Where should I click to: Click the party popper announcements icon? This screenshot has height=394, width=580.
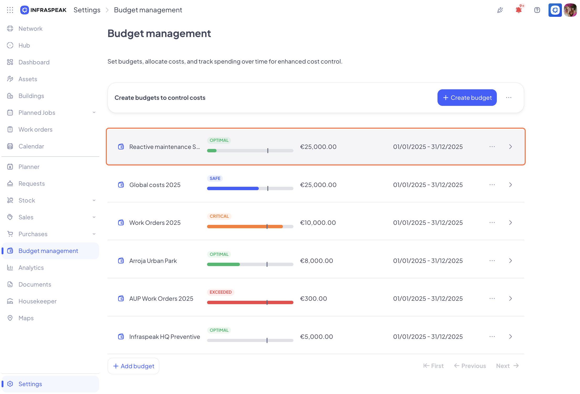point(500,10)
